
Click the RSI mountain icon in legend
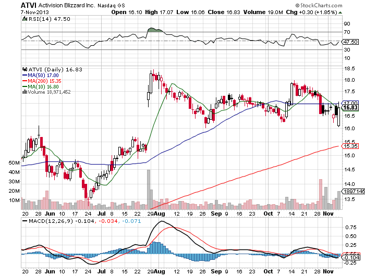[25, 19]
